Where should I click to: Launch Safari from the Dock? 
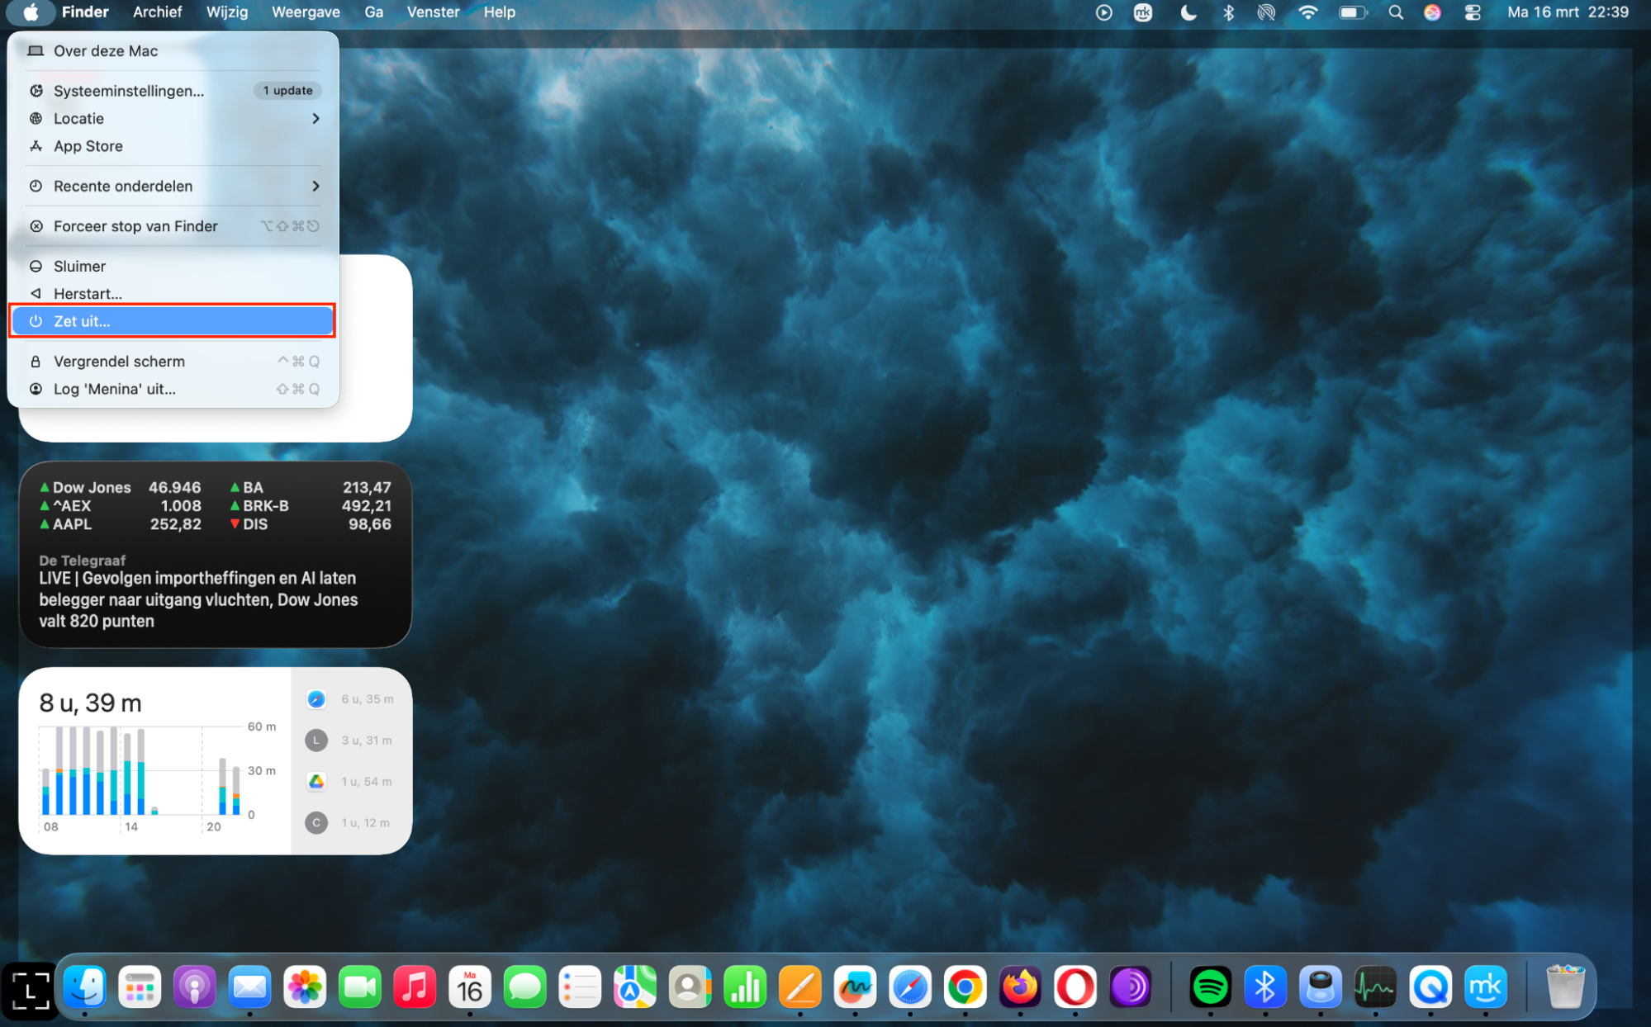point(909,987)
